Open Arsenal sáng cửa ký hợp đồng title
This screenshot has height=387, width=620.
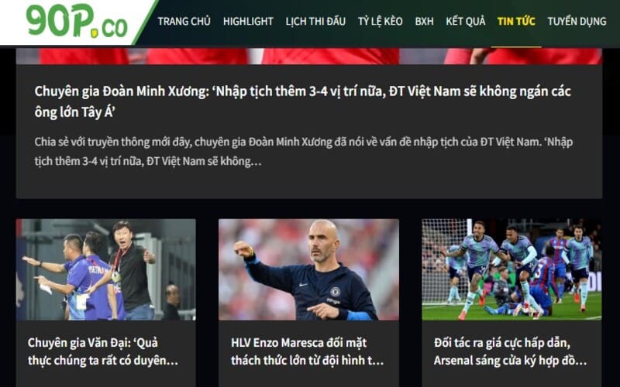point(510,351)
